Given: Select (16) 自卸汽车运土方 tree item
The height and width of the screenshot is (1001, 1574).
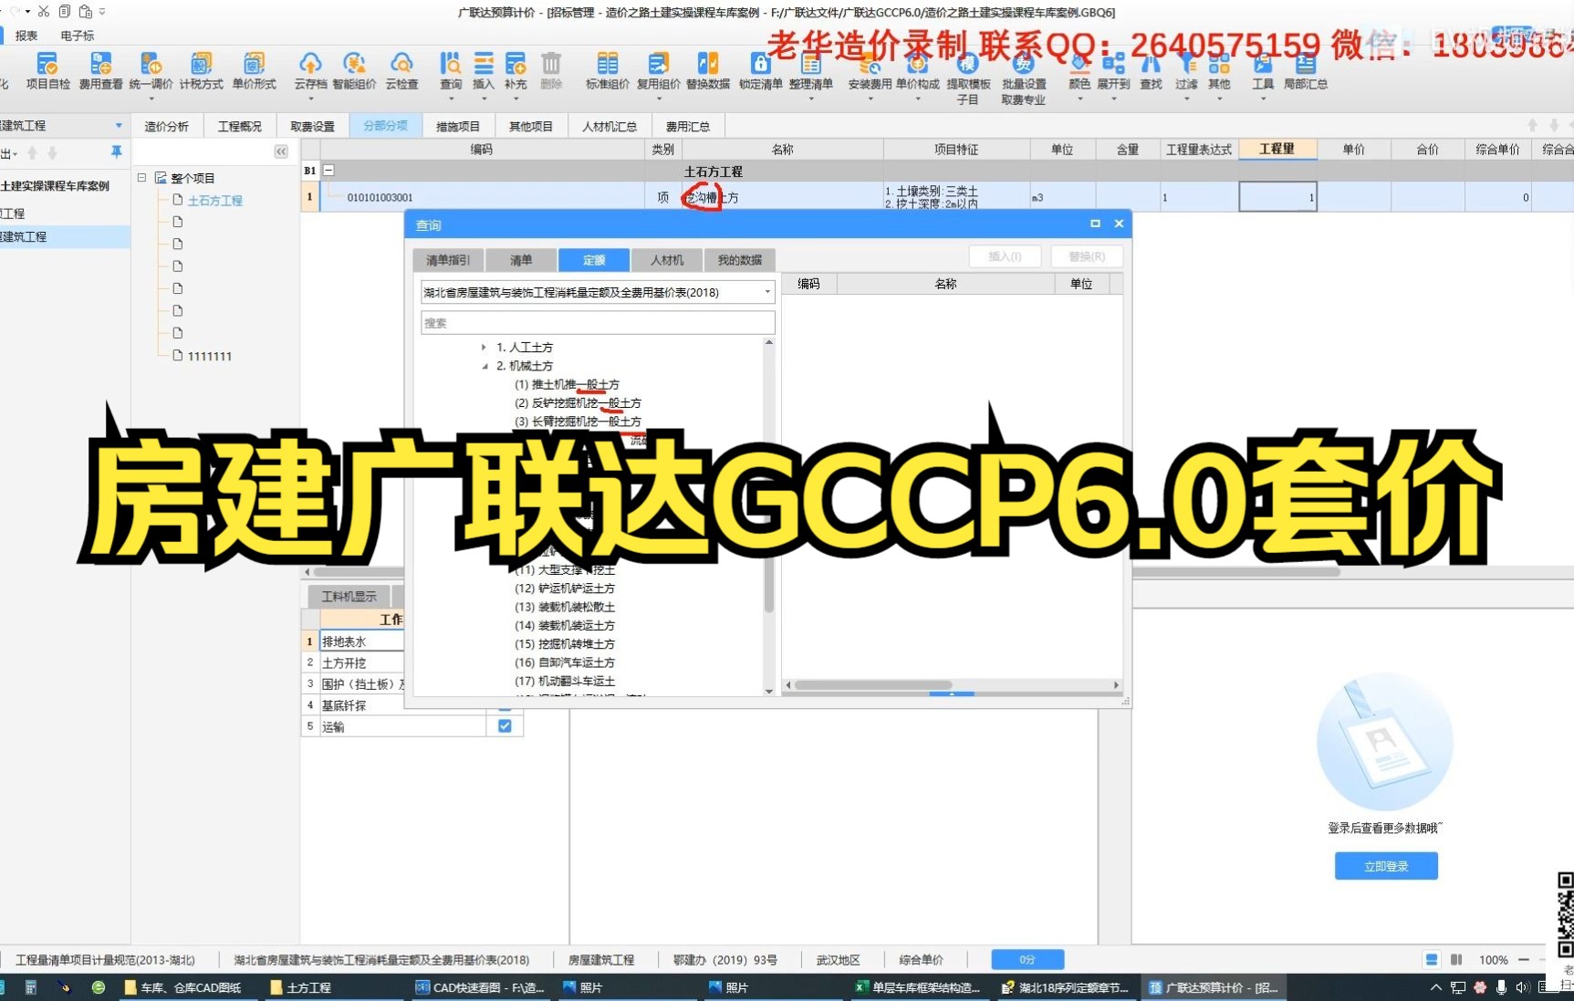Looking at the screenshot, I should [565, 662].
